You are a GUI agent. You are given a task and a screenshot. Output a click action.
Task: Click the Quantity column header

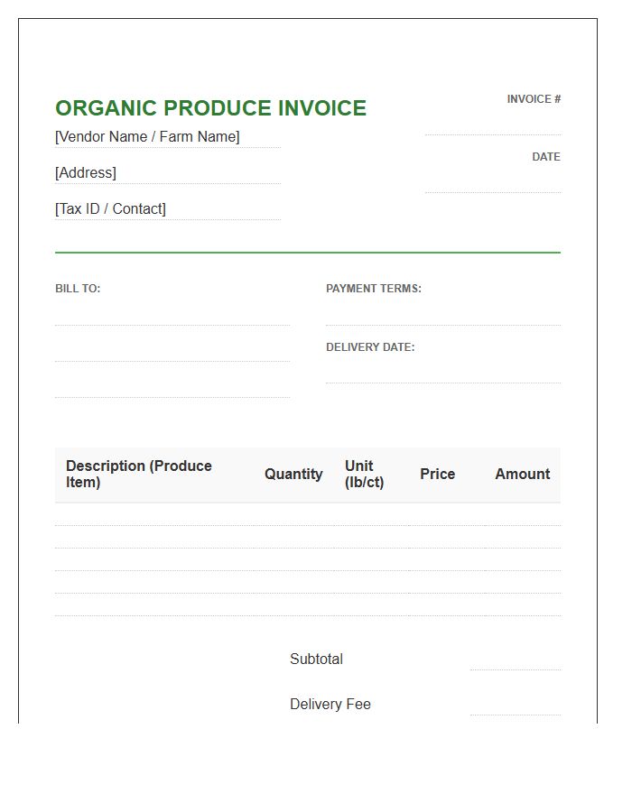[x=293, y=474]
